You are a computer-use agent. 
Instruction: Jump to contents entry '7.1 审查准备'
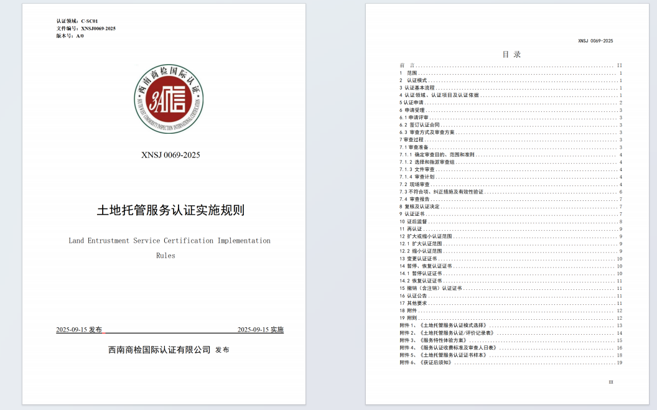[x=511, y=147]
